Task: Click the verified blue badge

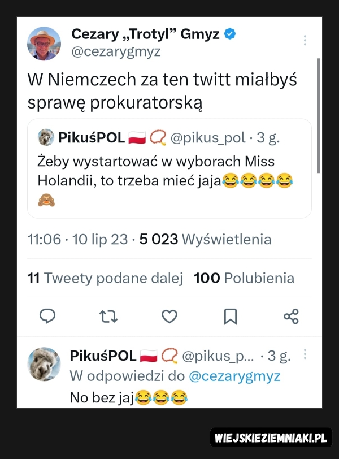Action: (x=230, y=34)
